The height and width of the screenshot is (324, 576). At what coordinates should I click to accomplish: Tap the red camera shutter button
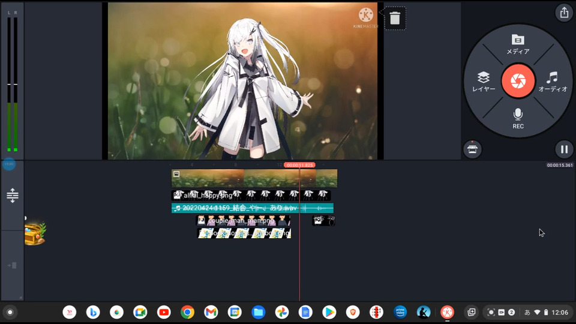click(518, 81)
